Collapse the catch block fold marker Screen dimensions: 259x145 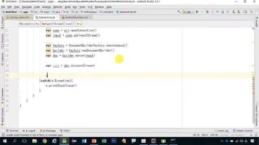tap(18, 81)
